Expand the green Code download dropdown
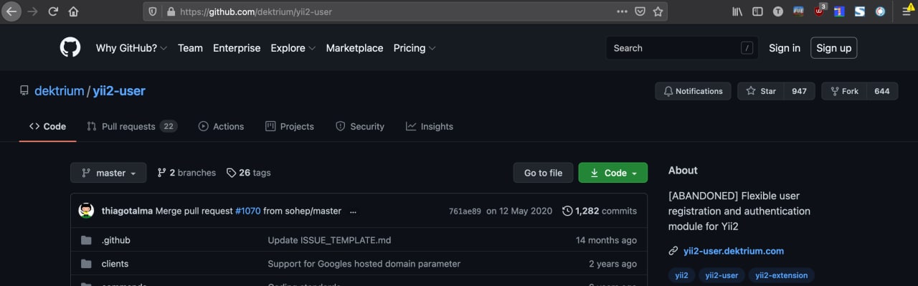Viewport: 918px width, 286px height. point(613,173)
